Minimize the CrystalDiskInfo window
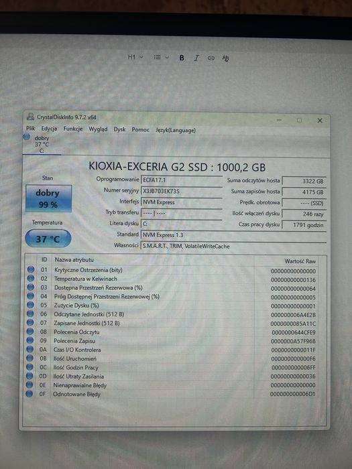This screenshot has width=352, height=469. (280, 120)
